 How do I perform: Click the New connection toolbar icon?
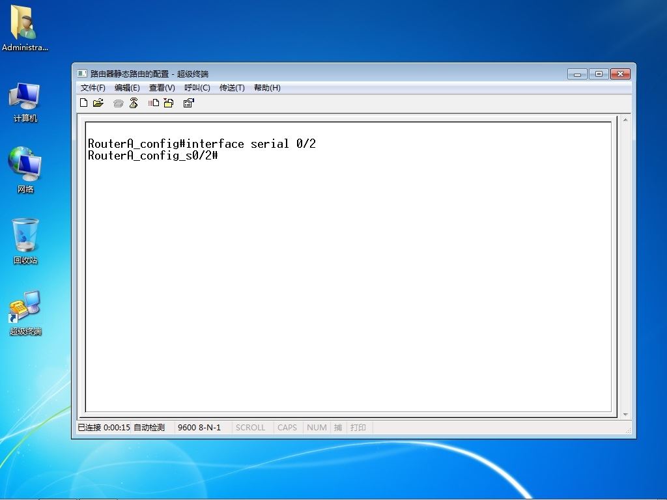pos(84,103)
